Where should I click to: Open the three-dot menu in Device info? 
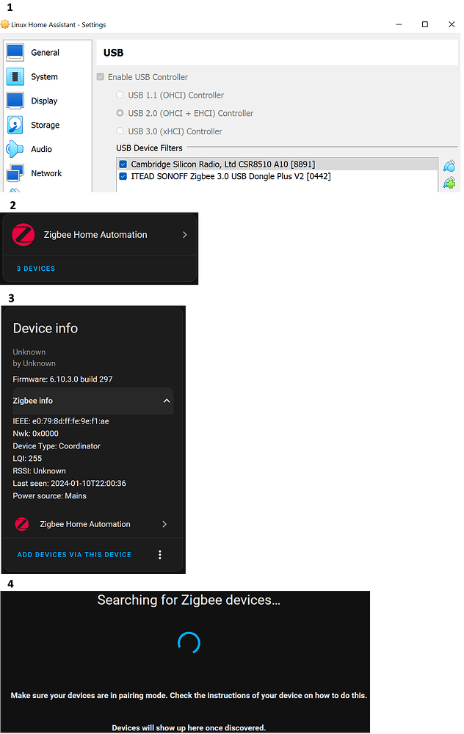[159, 554]
